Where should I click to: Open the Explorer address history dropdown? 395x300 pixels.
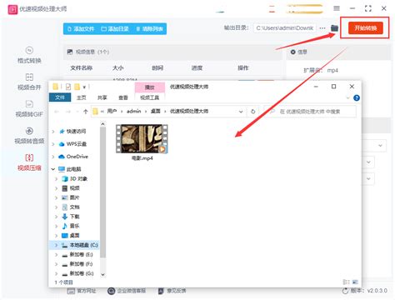(x=241, y=112)
